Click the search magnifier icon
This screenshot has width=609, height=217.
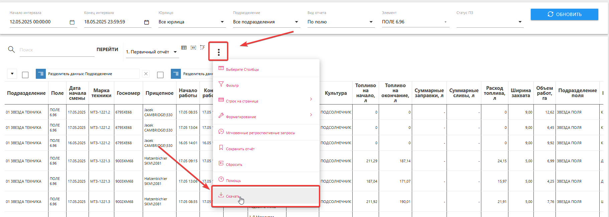point(11,49)
